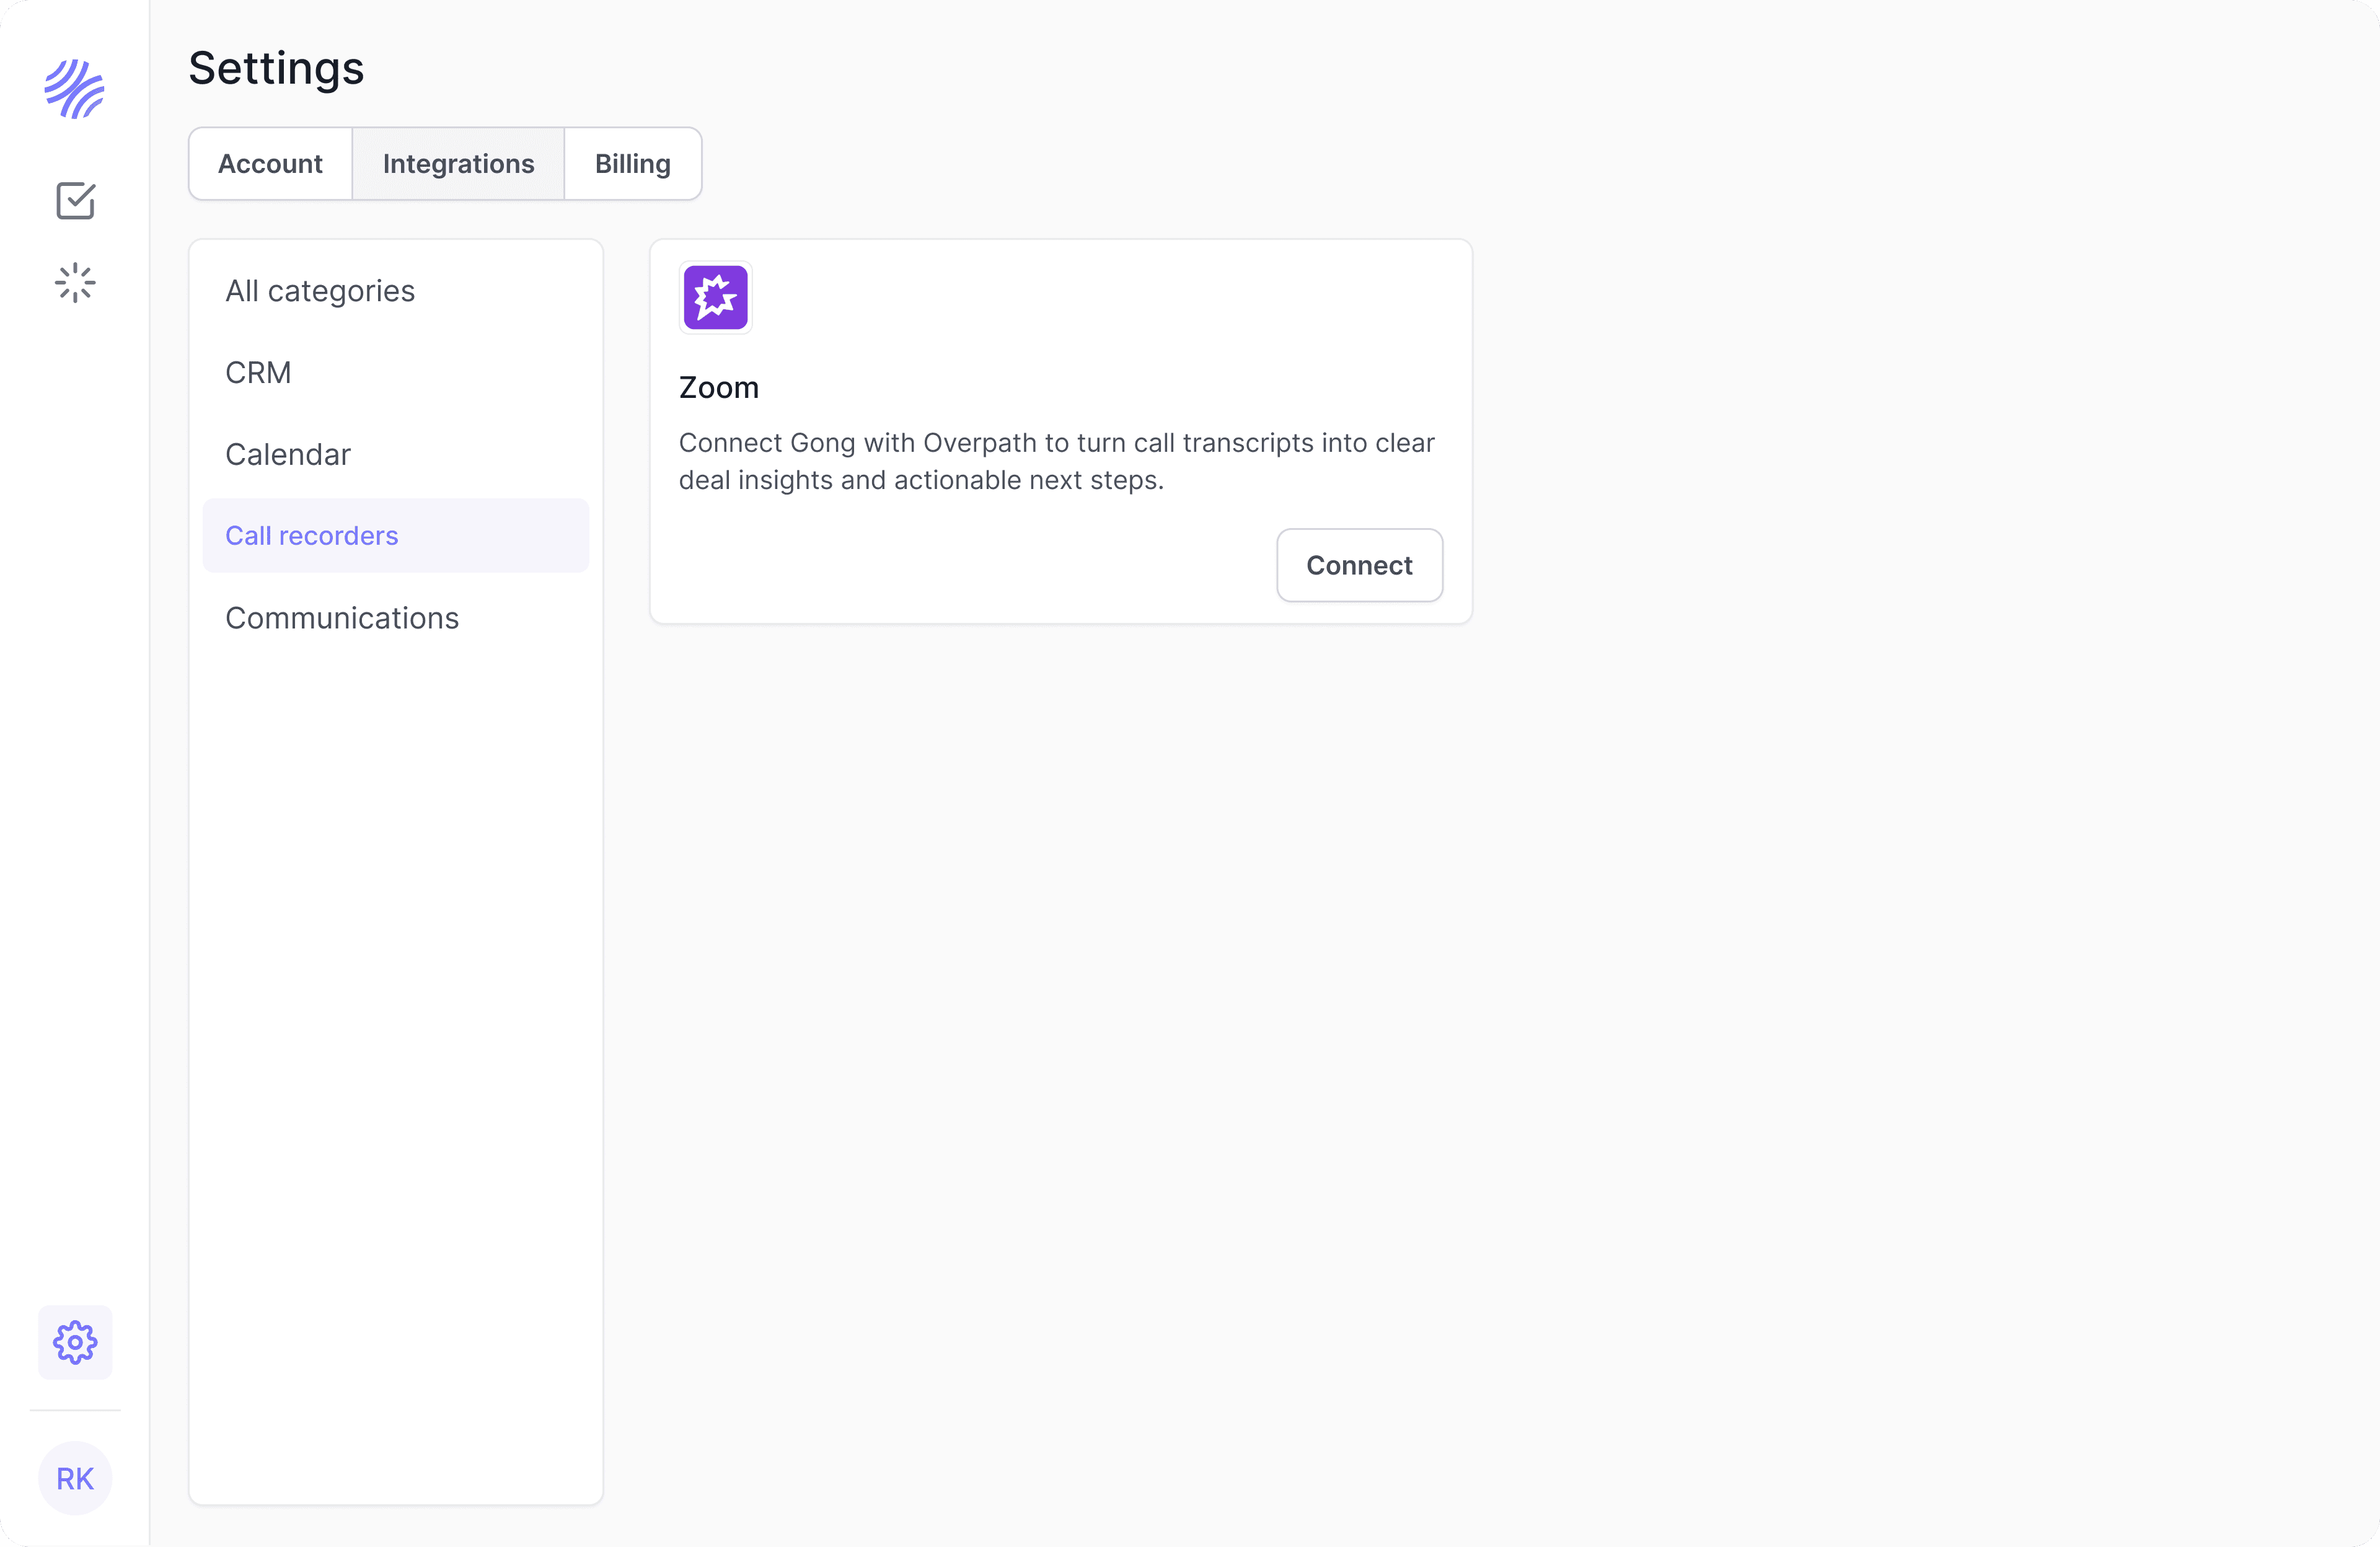Image resolution: width=2380 pixels, height=1547 pixels.
Task: Click the Overpath logo in sidebar
Action: click(x=75, y=89)
